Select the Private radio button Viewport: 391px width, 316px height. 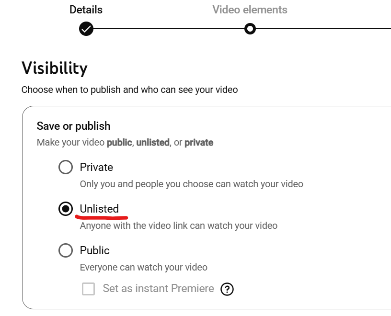coord(66,168)
